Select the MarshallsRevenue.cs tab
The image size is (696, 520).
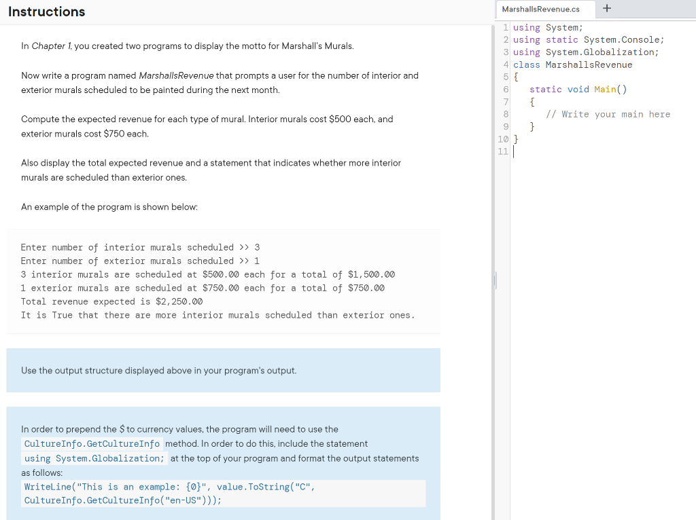pos(544,10)
